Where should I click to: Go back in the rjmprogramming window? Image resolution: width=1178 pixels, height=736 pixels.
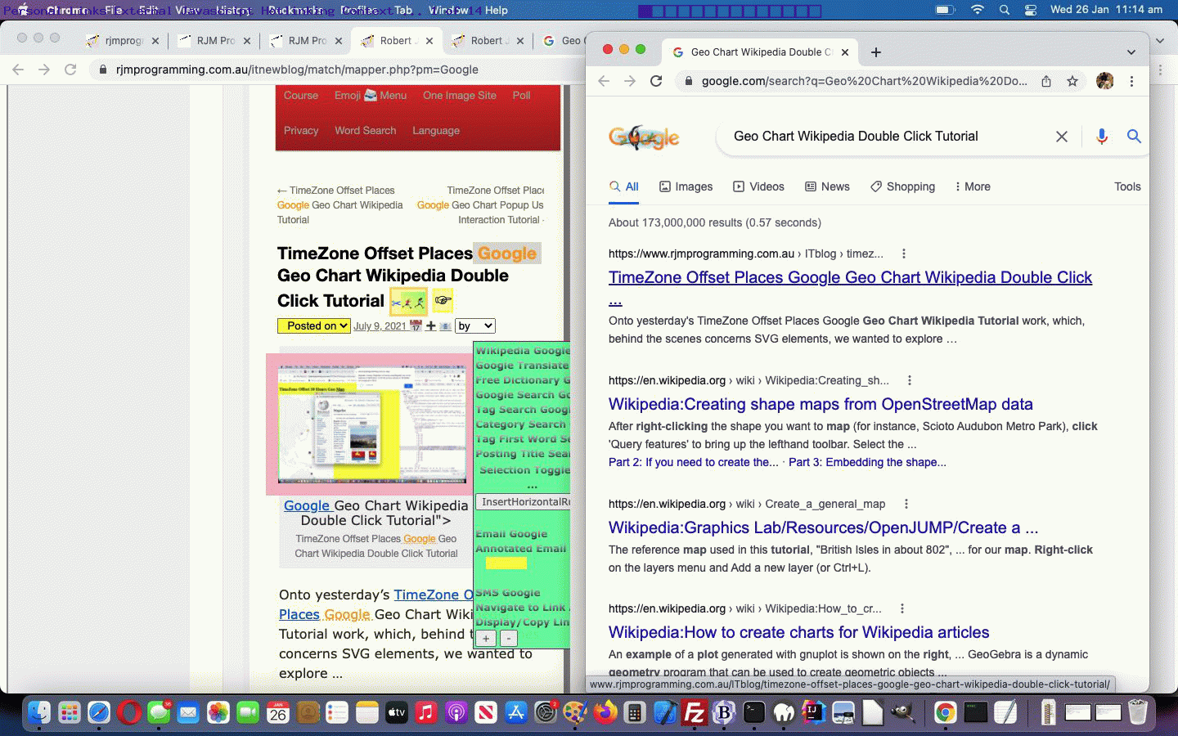pos(18,70)
